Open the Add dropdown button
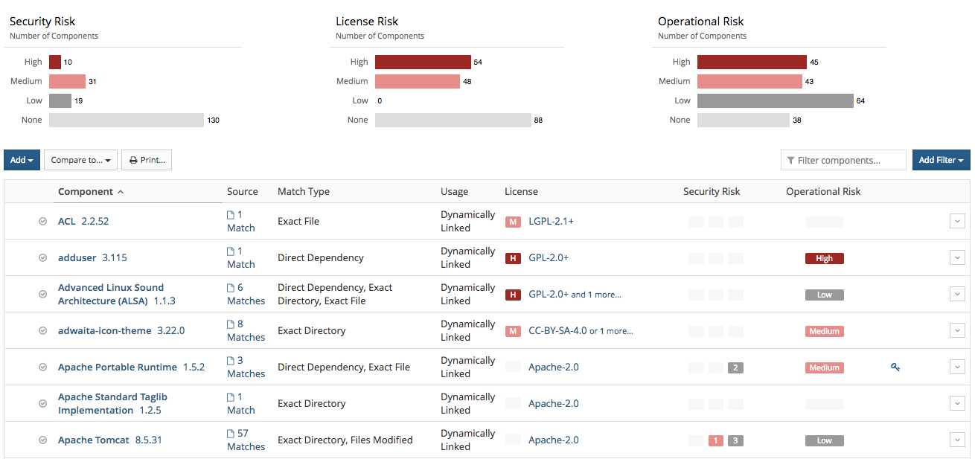This screenshot has height=459, width=975. [x=22, y=160]
